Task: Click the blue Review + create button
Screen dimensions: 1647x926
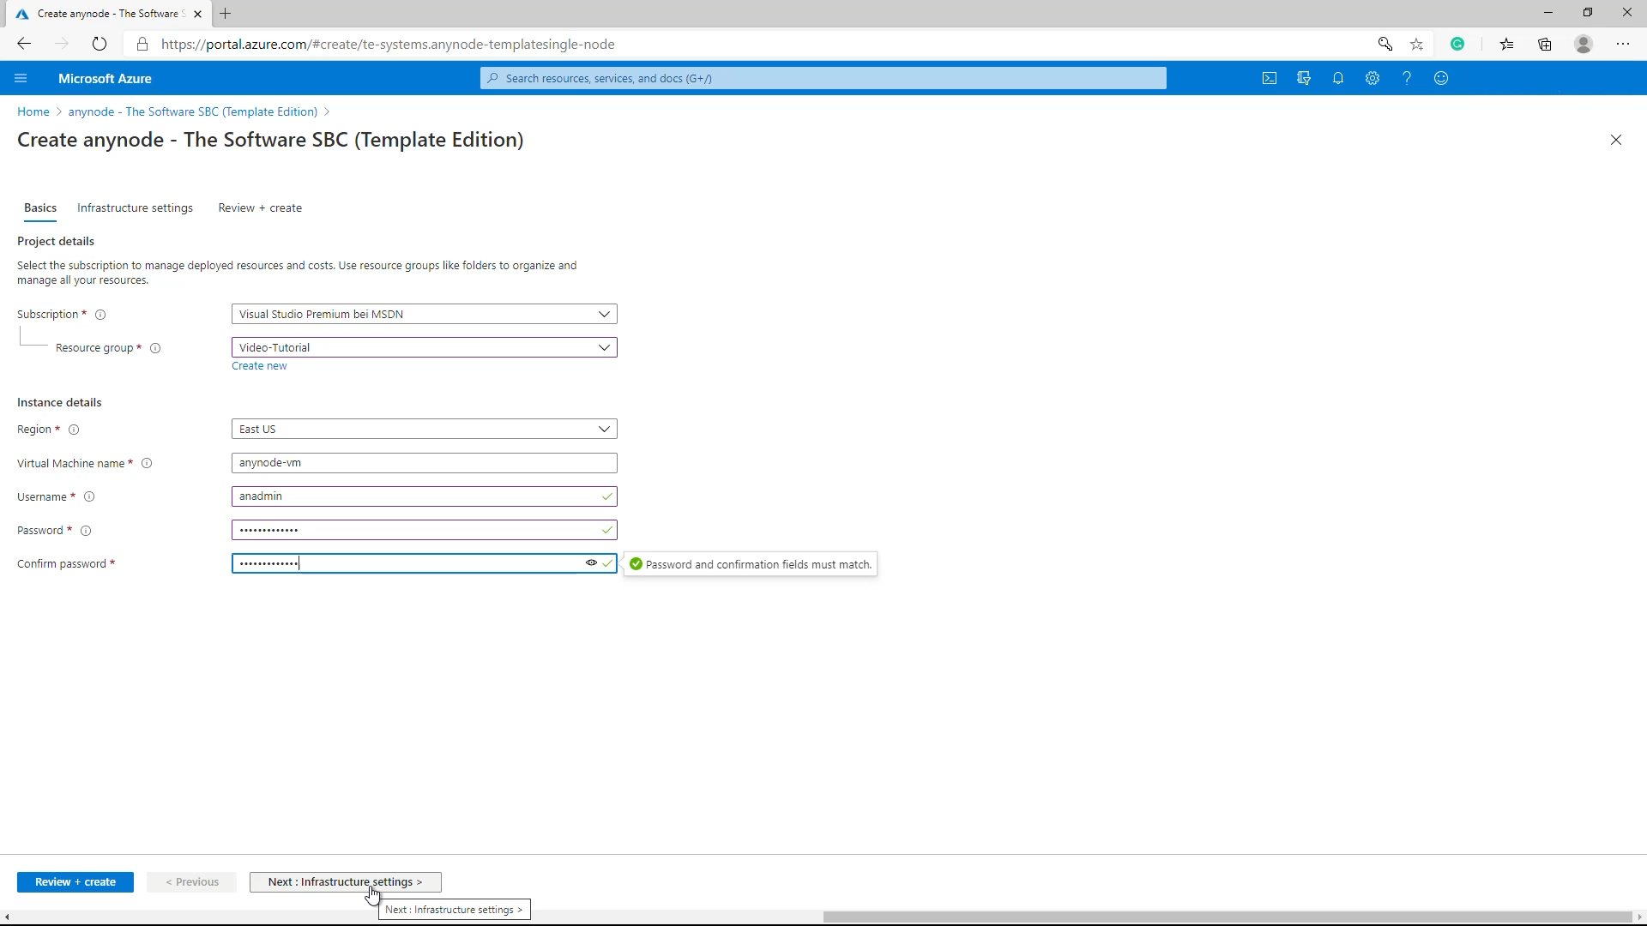Action: click(x=75, y=882)
